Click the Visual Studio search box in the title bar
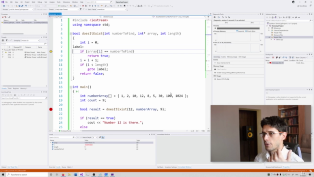 [x=99, y=2]
